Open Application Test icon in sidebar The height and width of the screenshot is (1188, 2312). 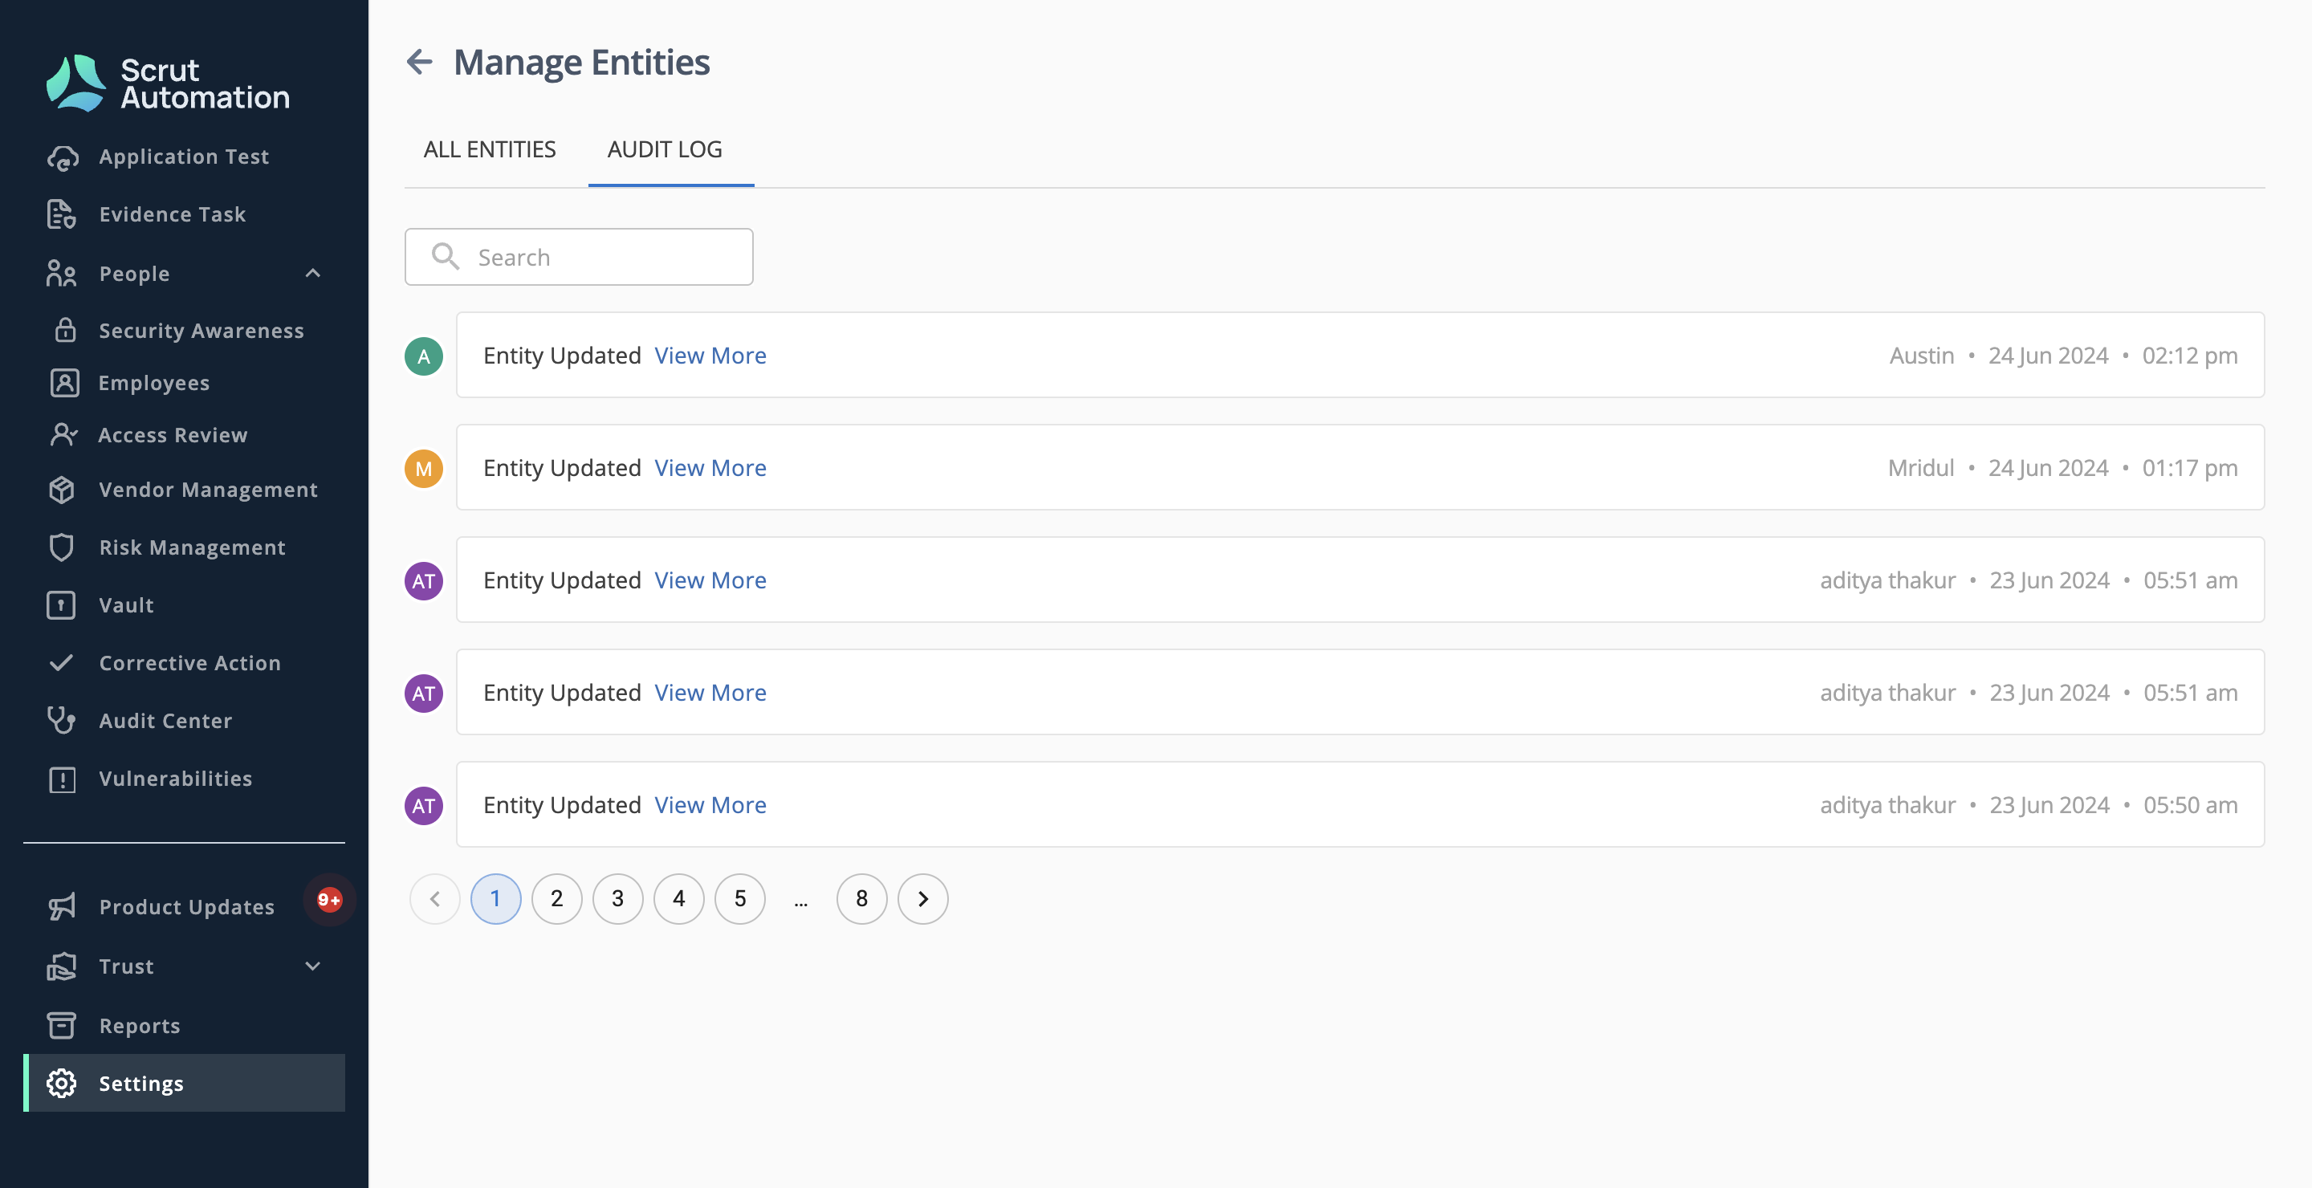pos(62,157)
